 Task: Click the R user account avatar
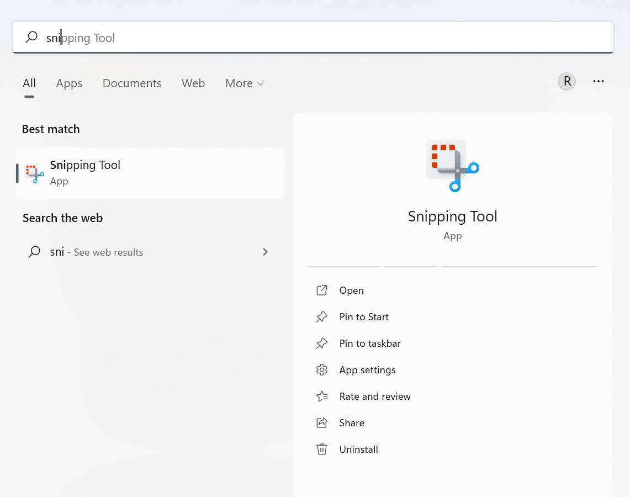tap(567, 81)
